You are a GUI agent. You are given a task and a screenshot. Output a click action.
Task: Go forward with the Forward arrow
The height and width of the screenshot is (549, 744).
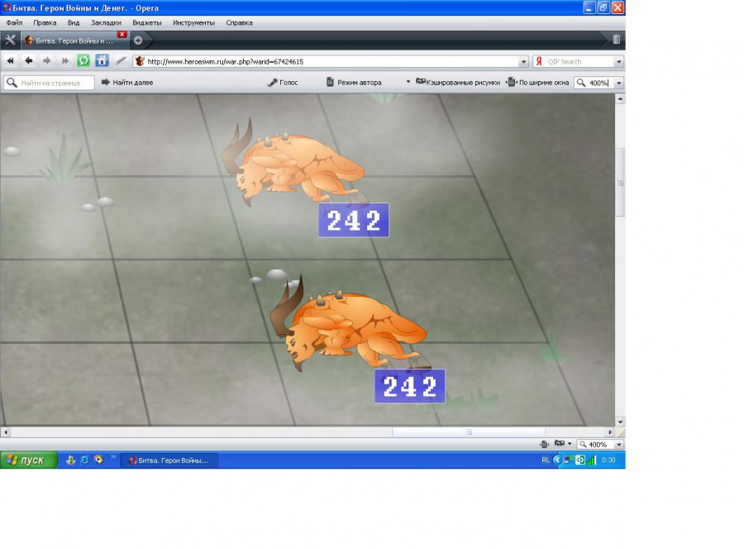[46, 61]
